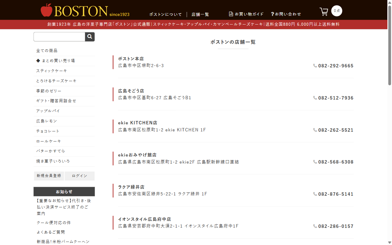Focus the product search field
This screenshot has height=245, width=392.
(x=59, y=37)
